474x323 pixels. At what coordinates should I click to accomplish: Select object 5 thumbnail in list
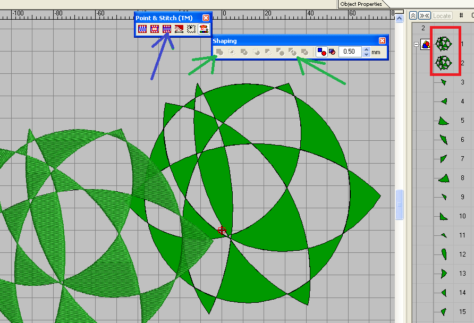444,121
